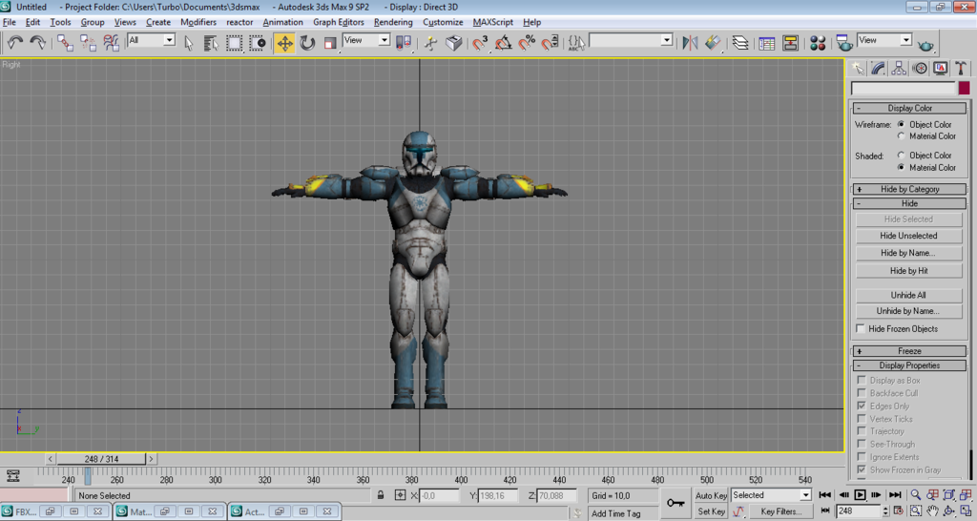The width and height of the screenshot is (977, 521).
Task: Activate the Select and Scale tool
Action: (x=330, y=42)
